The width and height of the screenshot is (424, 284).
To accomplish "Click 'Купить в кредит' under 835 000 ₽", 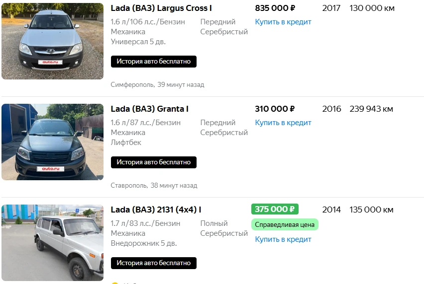I will tap(283, 22).
